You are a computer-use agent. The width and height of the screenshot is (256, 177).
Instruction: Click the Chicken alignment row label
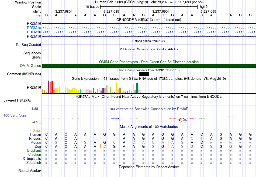[34, 154]
